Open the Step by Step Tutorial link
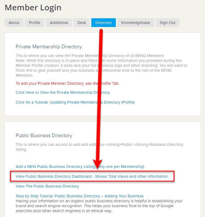Screen dimensions: 205x217 pos(80,196)
